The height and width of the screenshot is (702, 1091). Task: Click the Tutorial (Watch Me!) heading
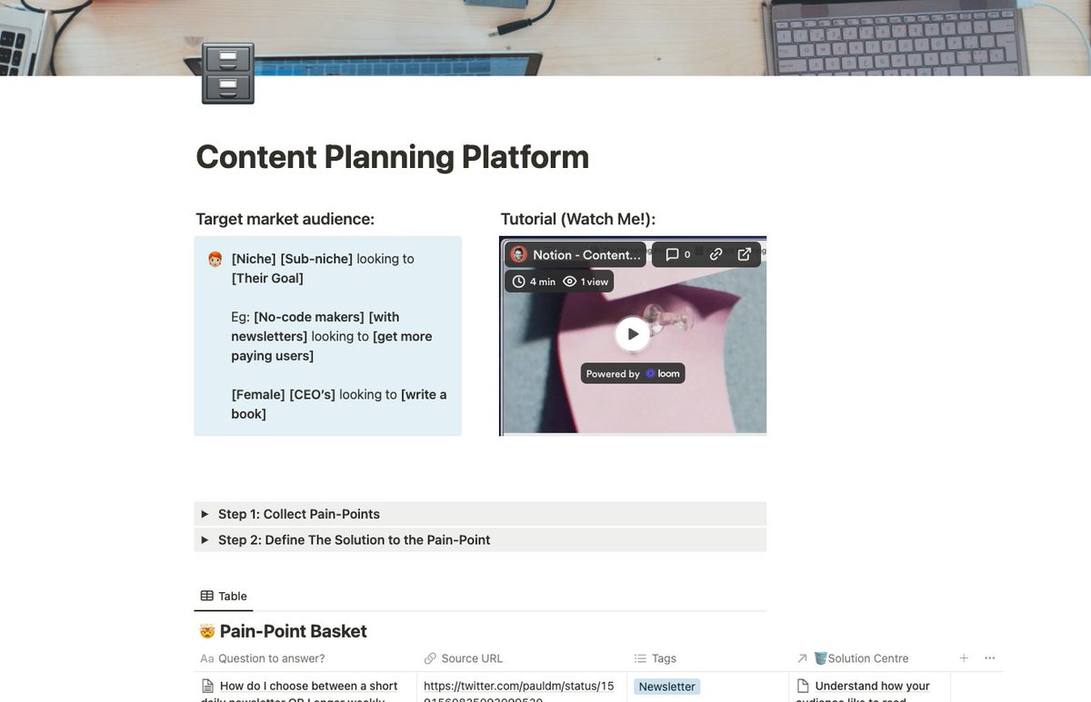pyautogui.click(x=578, y=219)
